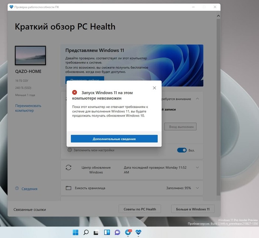Open Больше в Windows 11

[x=193, y=209]
